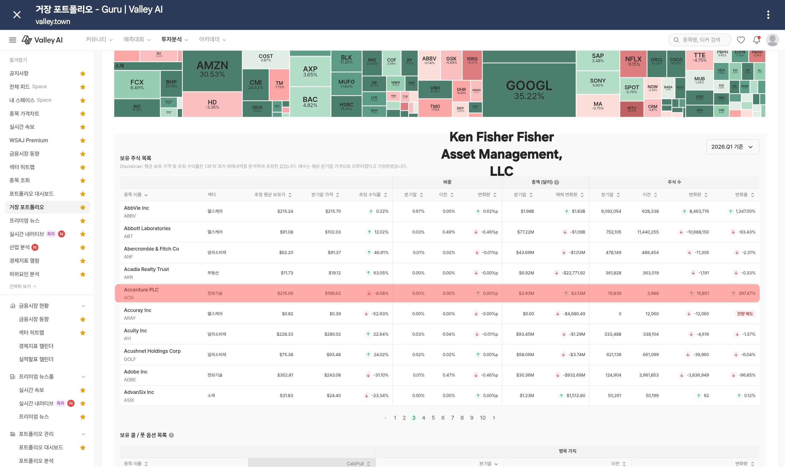Open the Adobe Inc stock row
785x467 pixels.
pyautogui.click(x=440, y=375)
